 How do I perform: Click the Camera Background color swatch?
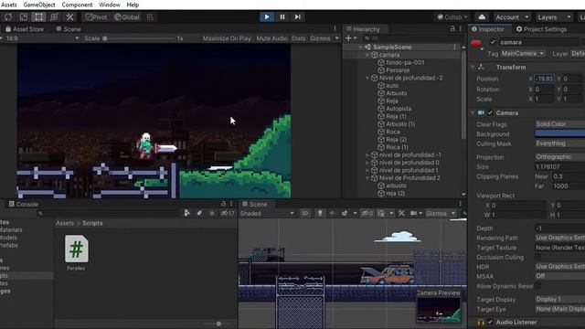pyautogui.click(x=559, y=133)
